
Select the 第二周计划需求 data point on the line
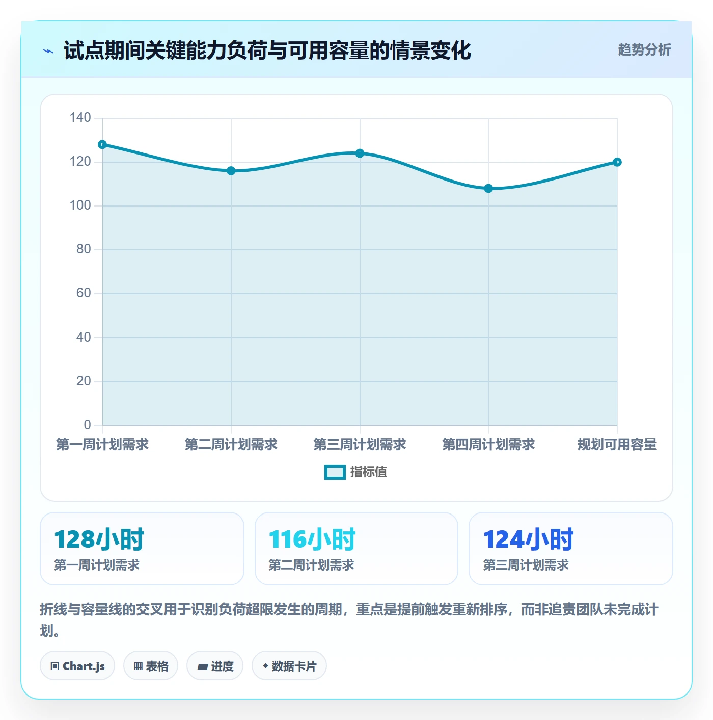coord(231,171)
